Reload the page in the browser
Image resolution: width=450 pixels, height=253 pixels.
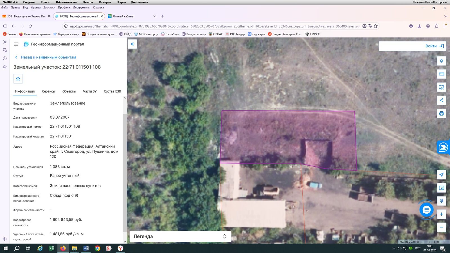tap(30, 26)
